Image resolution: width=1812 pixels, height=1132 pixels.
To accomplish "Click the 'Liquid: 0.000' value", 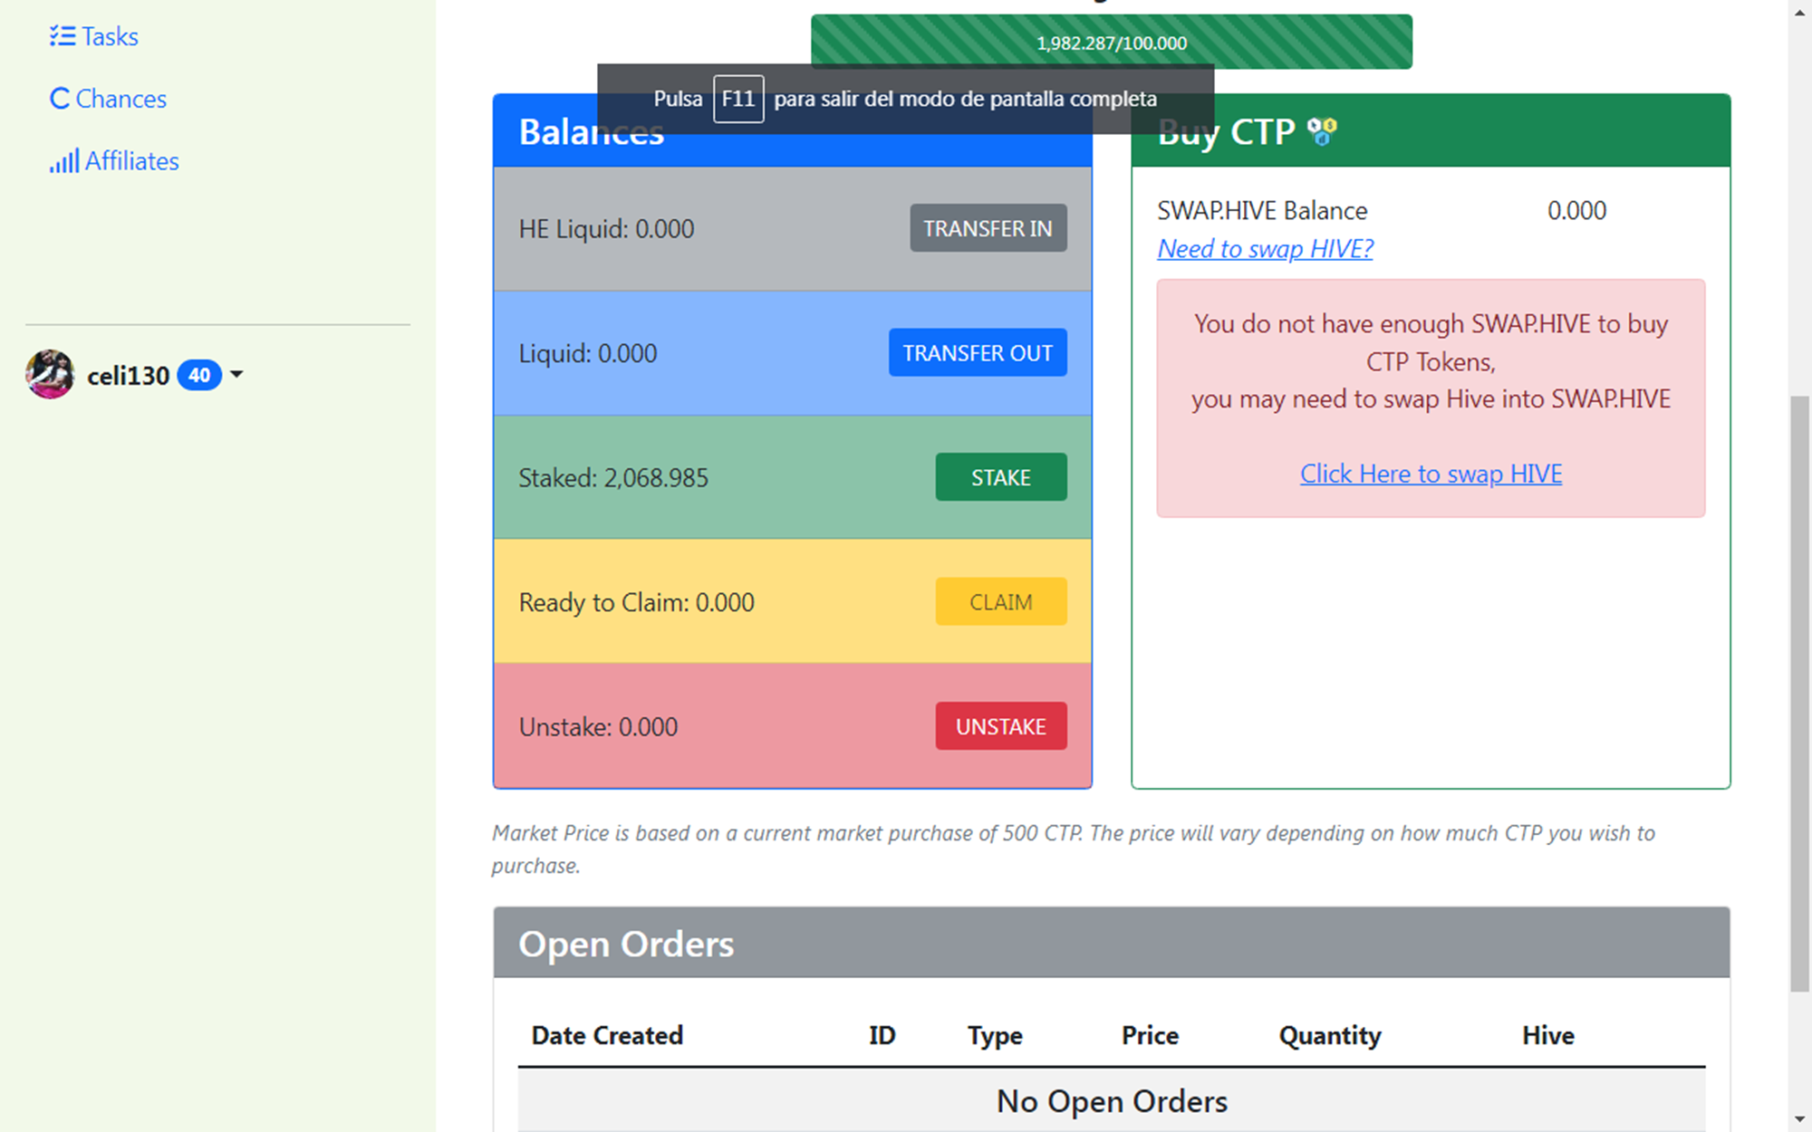I will [x=588, y=353].
